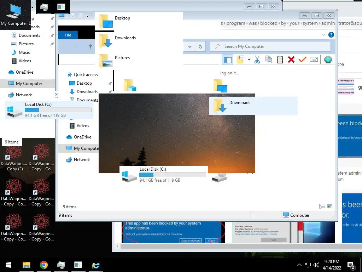Image resolution: width=362 pixels, height=272 pixels.
Task: Open the volume speaker tray icon
Action: 316,265
